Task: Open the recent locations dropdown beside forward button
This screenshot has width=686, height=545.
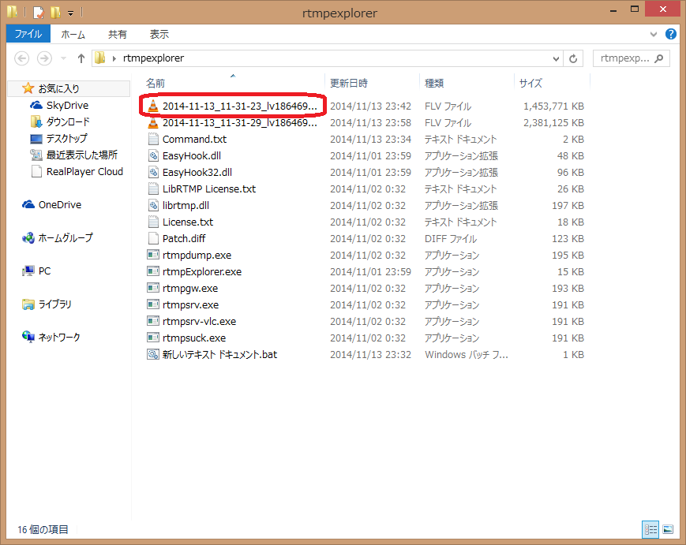Action: [63, 58]
